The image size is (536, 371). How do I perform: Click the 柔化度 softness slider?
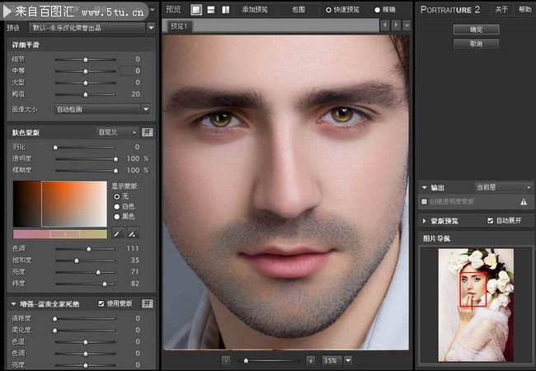point(86,331)
